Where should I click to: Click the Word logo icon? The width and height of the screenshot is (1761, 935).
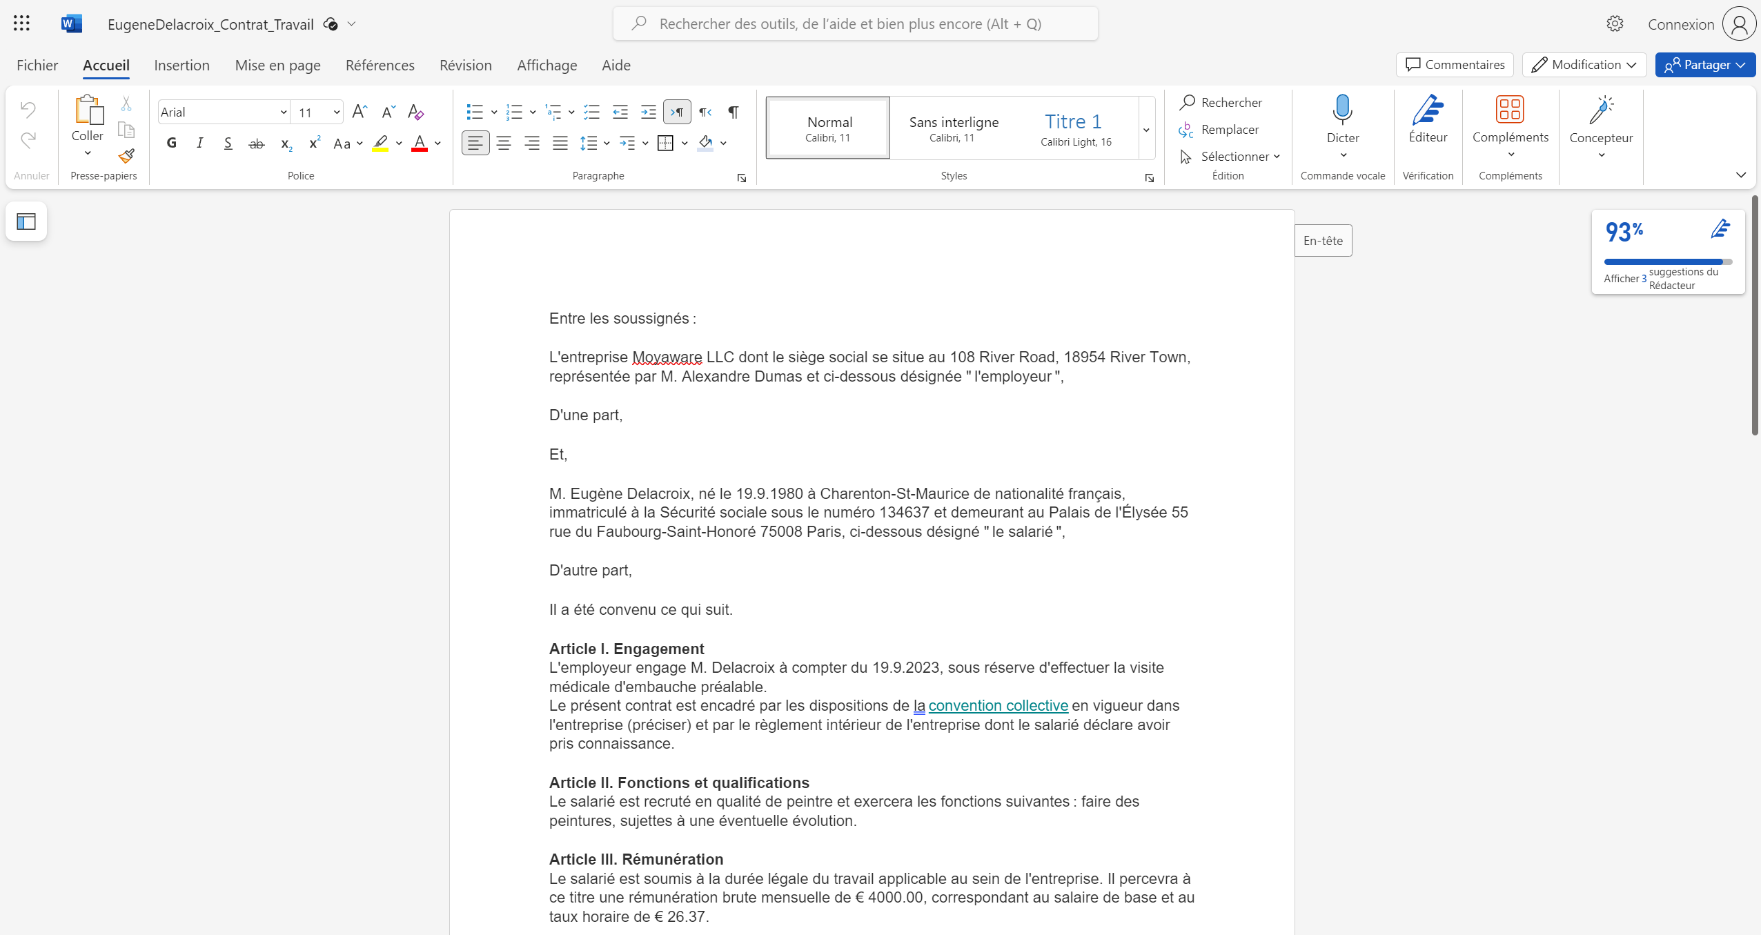(71, 23)
